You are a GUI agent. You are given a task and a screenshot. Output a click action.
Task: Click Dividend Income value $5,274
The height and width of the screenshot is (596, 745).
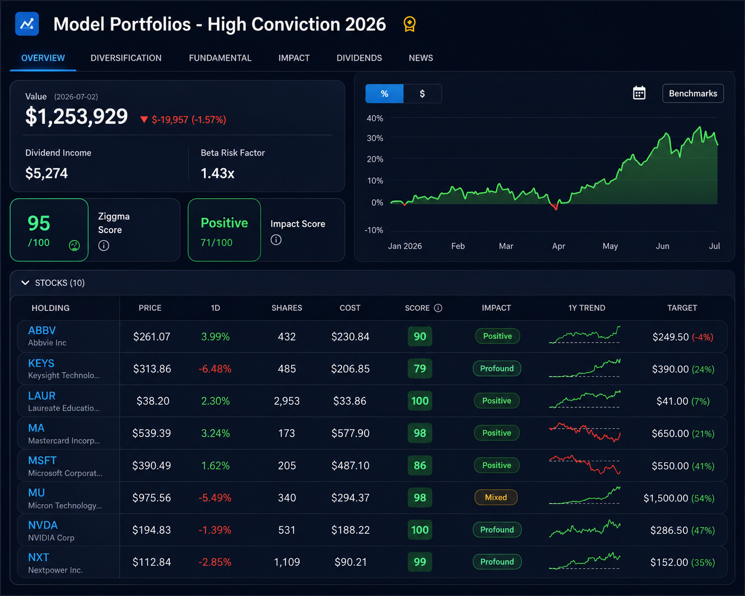(47, 173)
